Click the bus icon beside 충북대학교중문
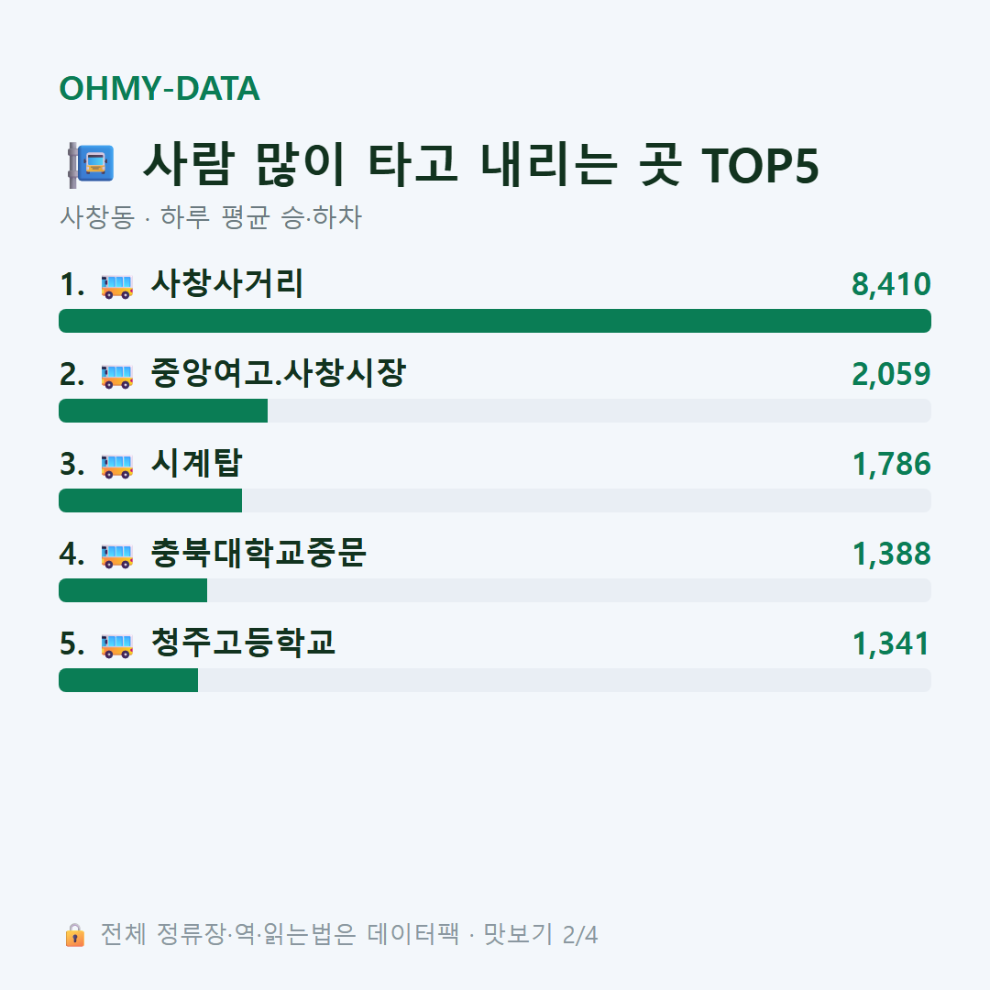 pos(117,556)
